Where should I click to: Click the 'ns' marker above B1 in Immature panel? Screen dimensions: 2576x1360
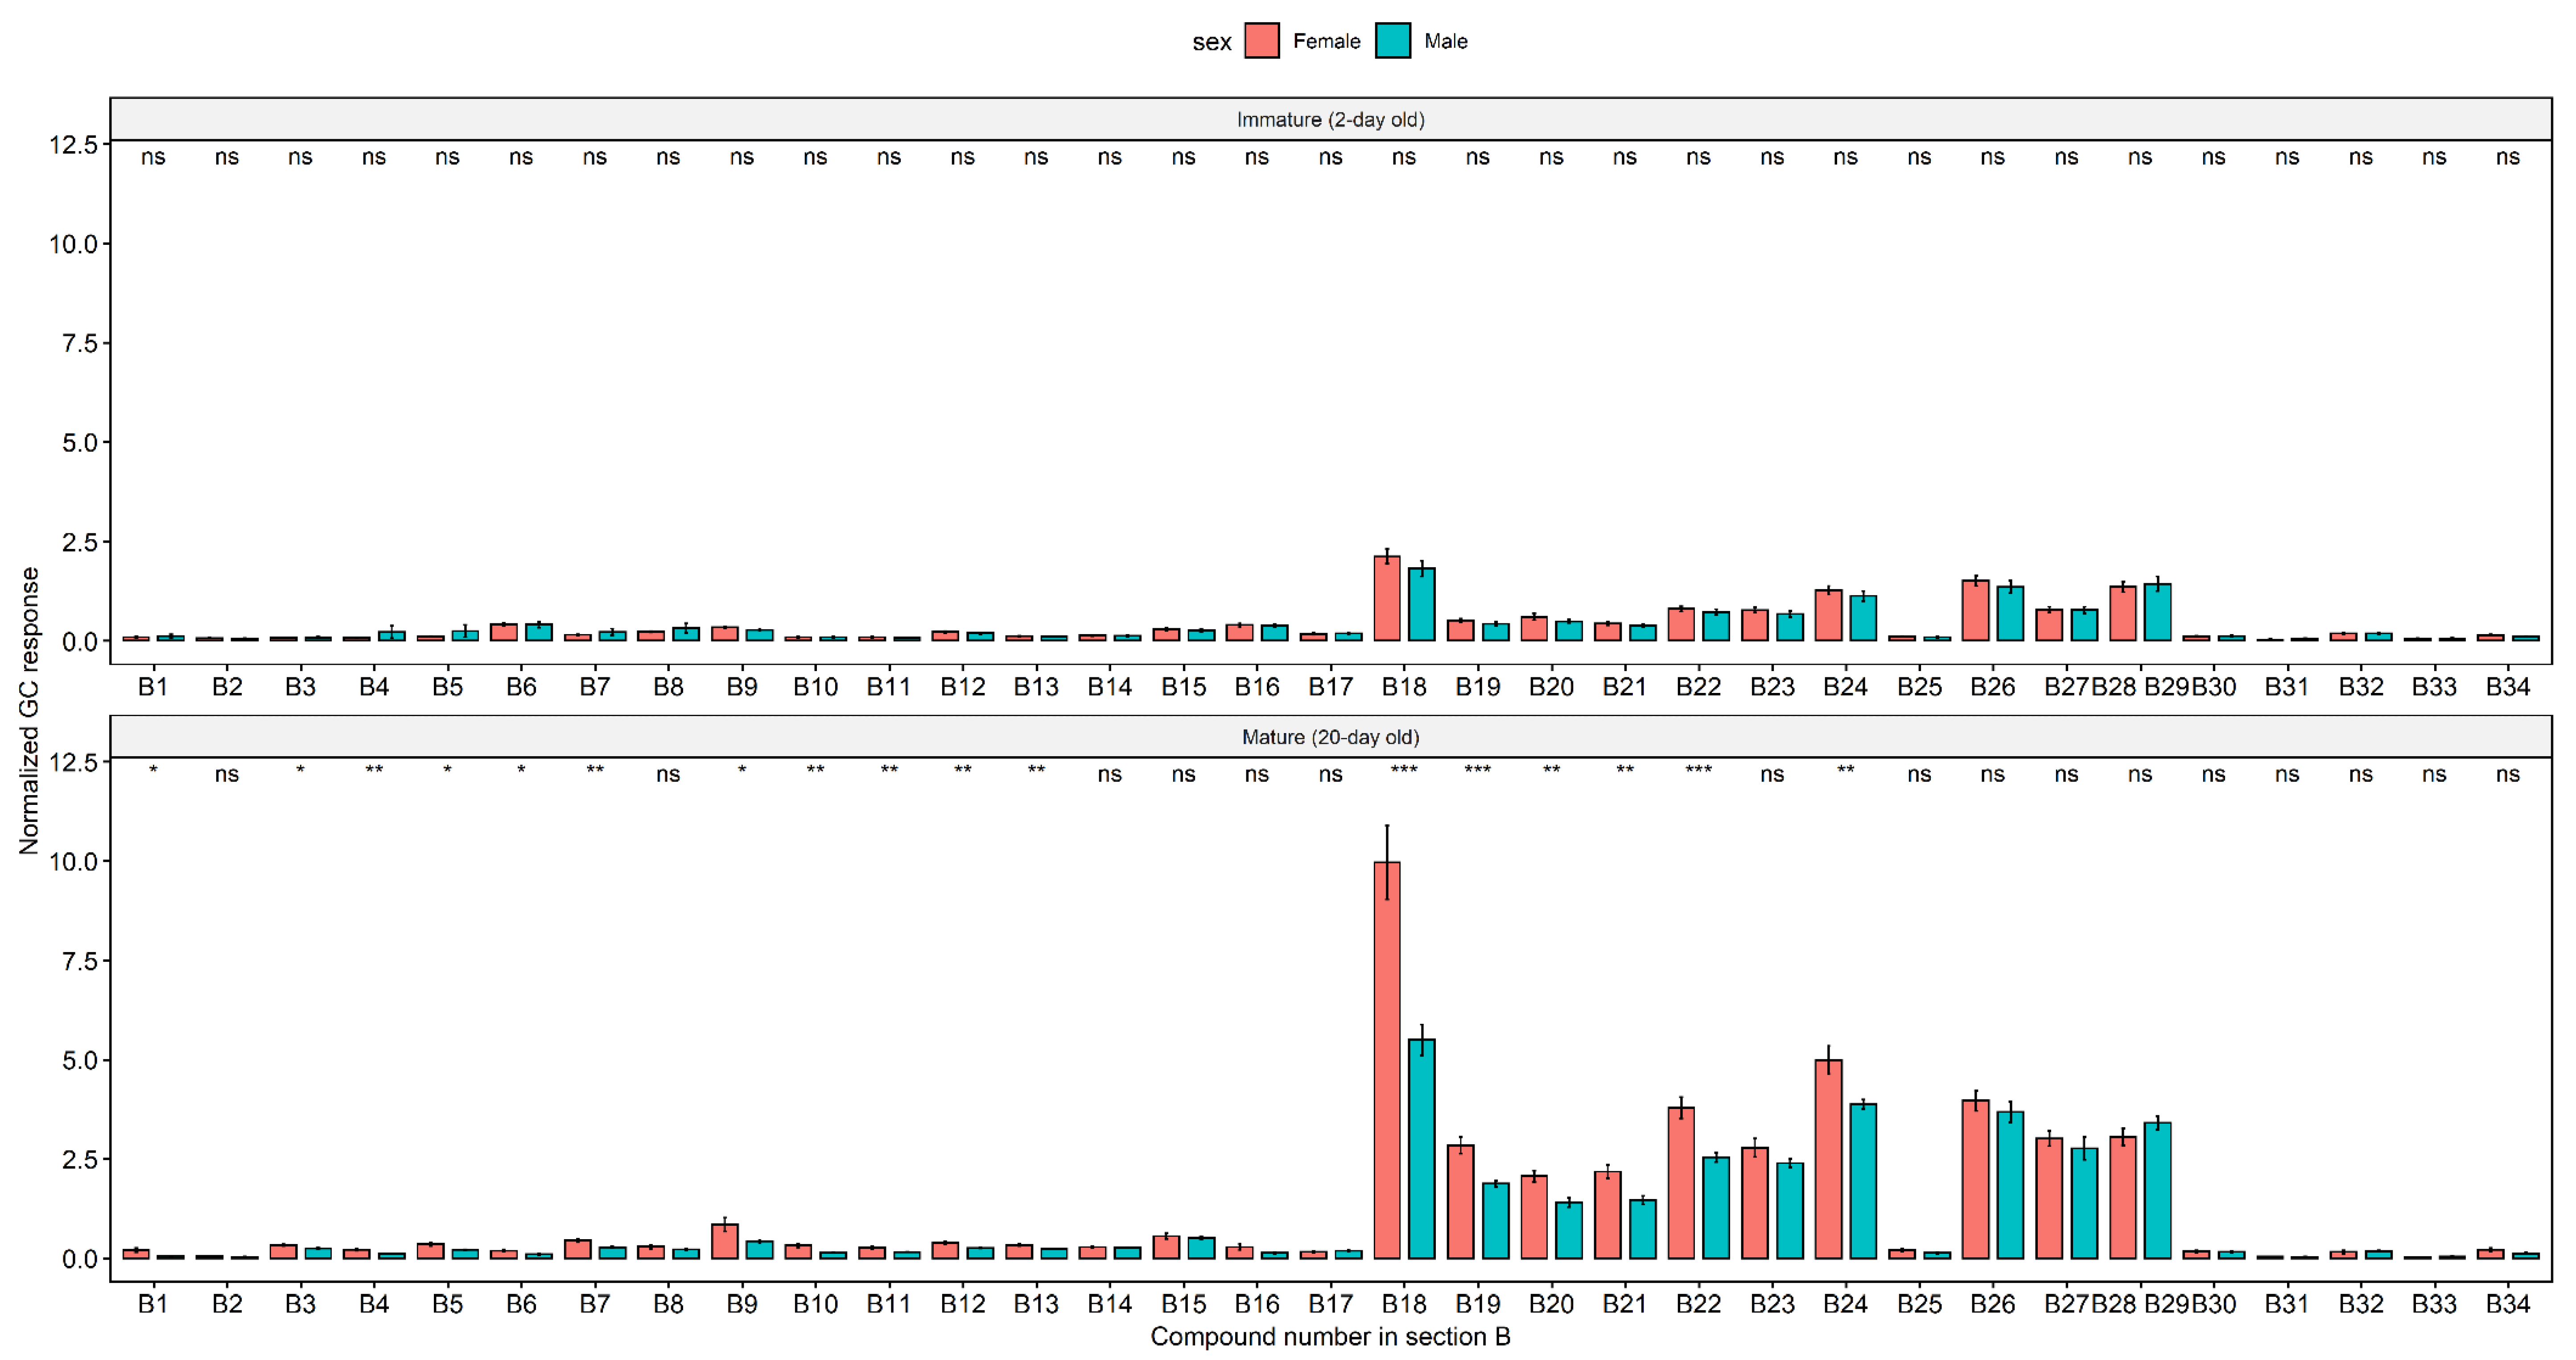[x=153, y=157]
